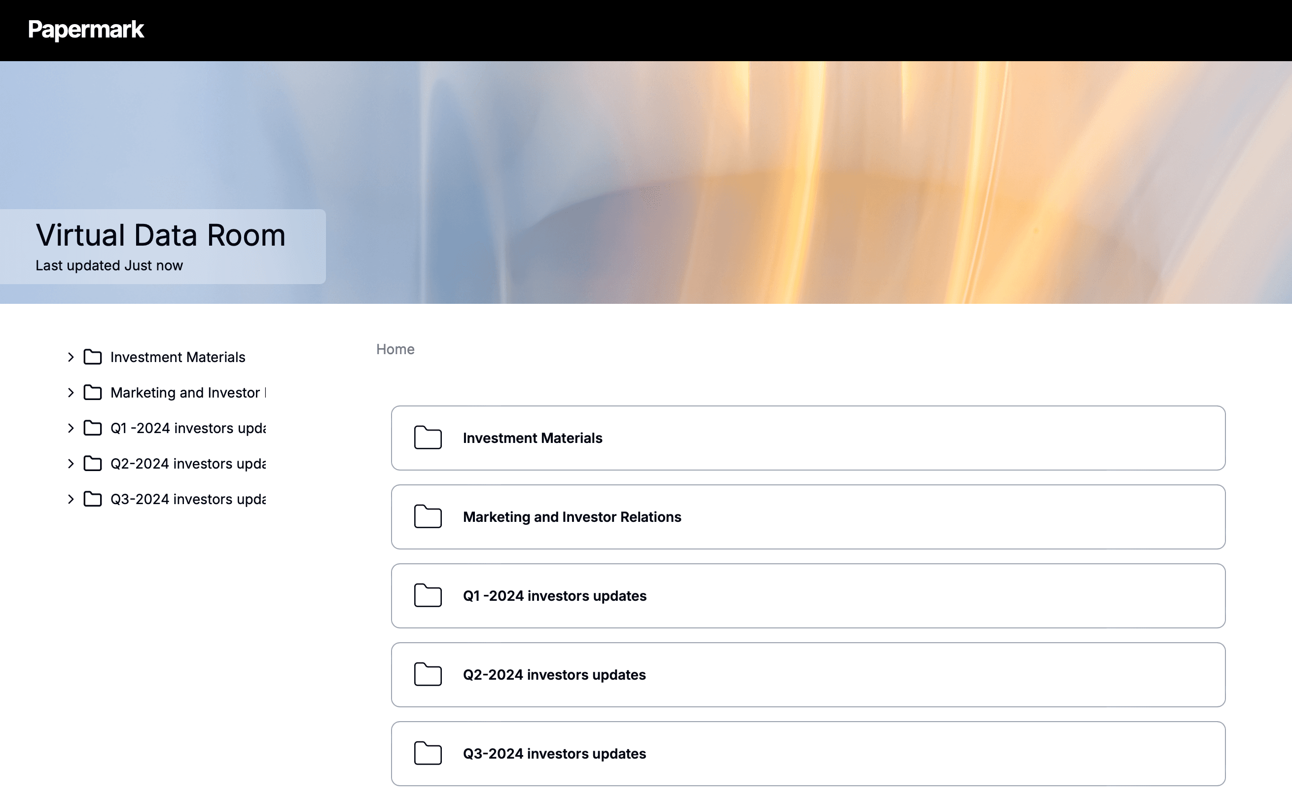The width and height of the screenshot is (1292, 804).
Task: Expand the Q2-2024 investors updates chevron
Action: (x=71, y=463)
